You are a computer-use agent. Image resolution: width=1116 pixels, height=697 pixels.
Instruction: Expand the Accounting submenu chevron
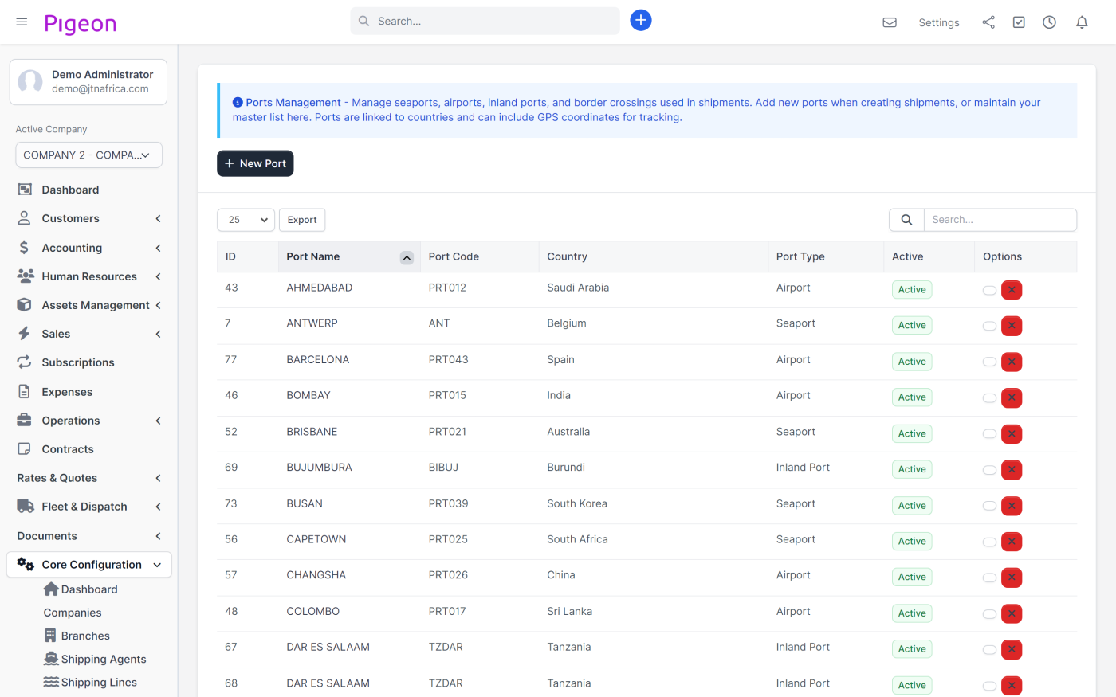click(158, 248)
